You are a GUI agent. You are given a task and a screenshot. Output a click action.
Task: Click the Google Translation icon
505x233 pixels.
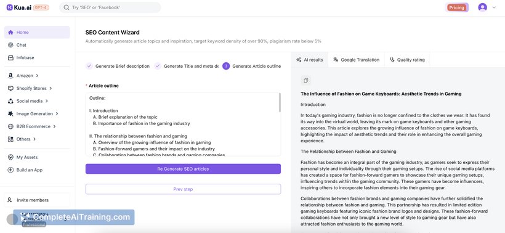336,60
